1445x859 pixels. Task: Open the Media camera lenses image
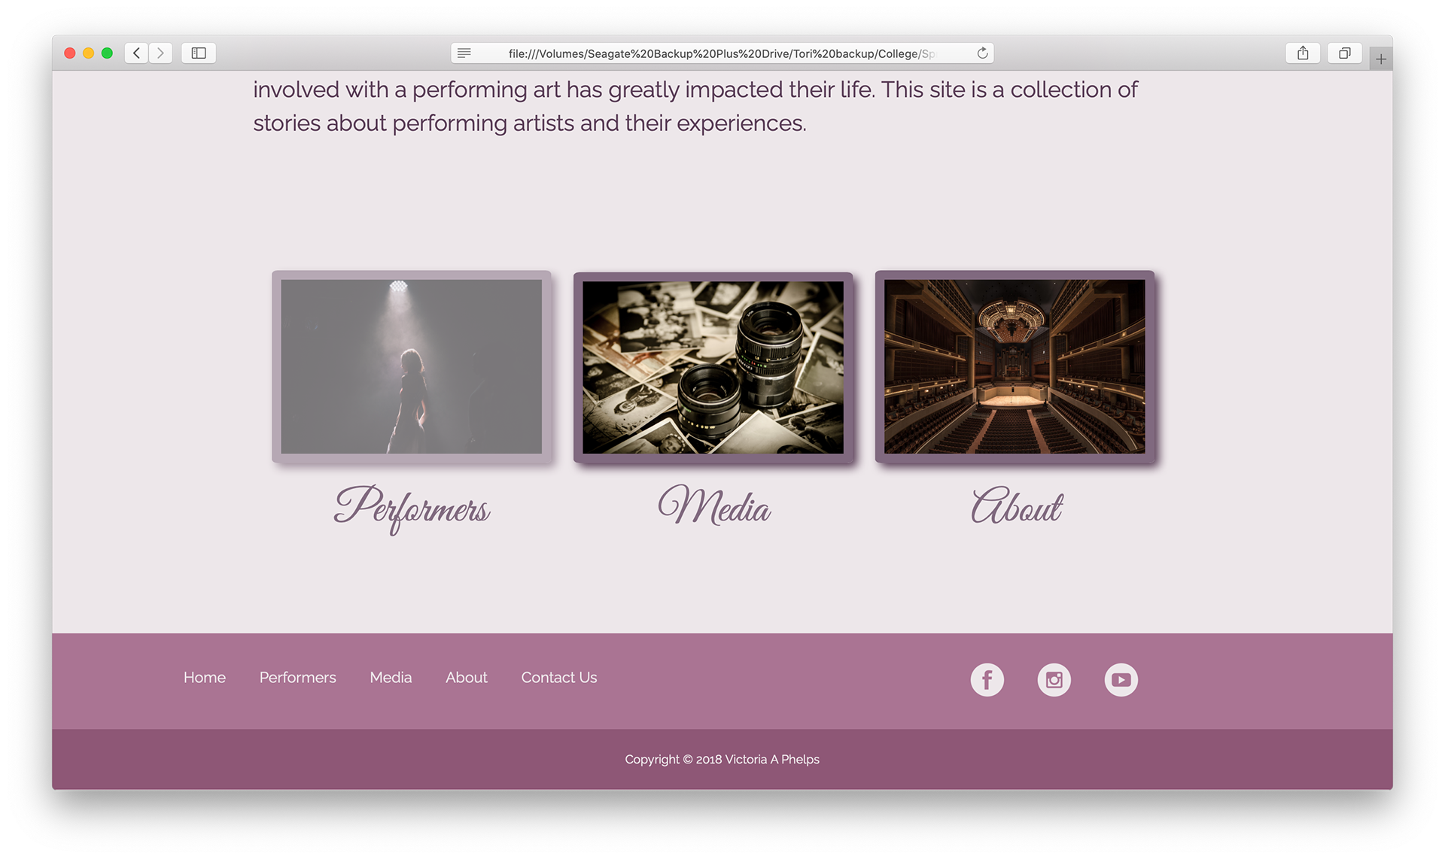click(713, 367)
